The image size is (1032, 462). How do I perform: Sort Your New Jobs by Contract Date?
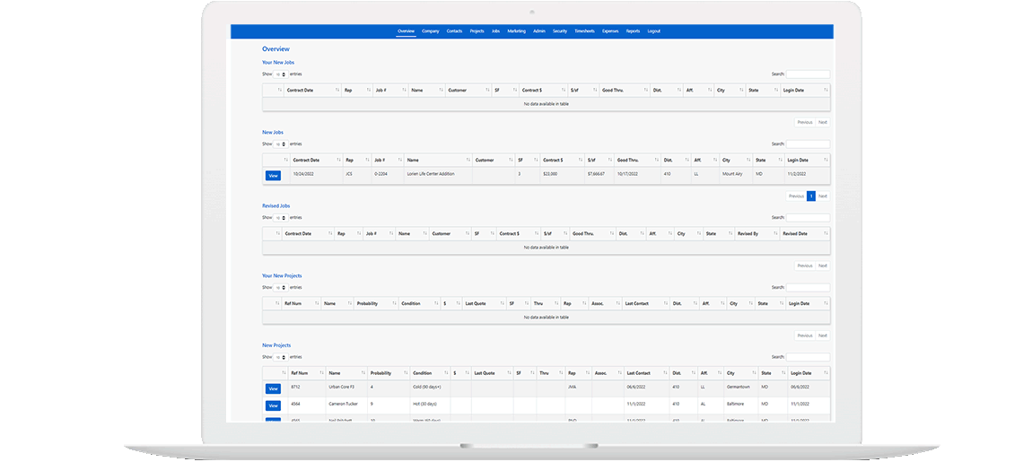(312, 91)
